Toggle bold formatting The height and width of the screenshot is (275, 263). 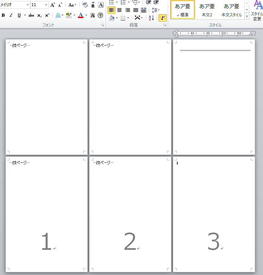pos(3,15)
